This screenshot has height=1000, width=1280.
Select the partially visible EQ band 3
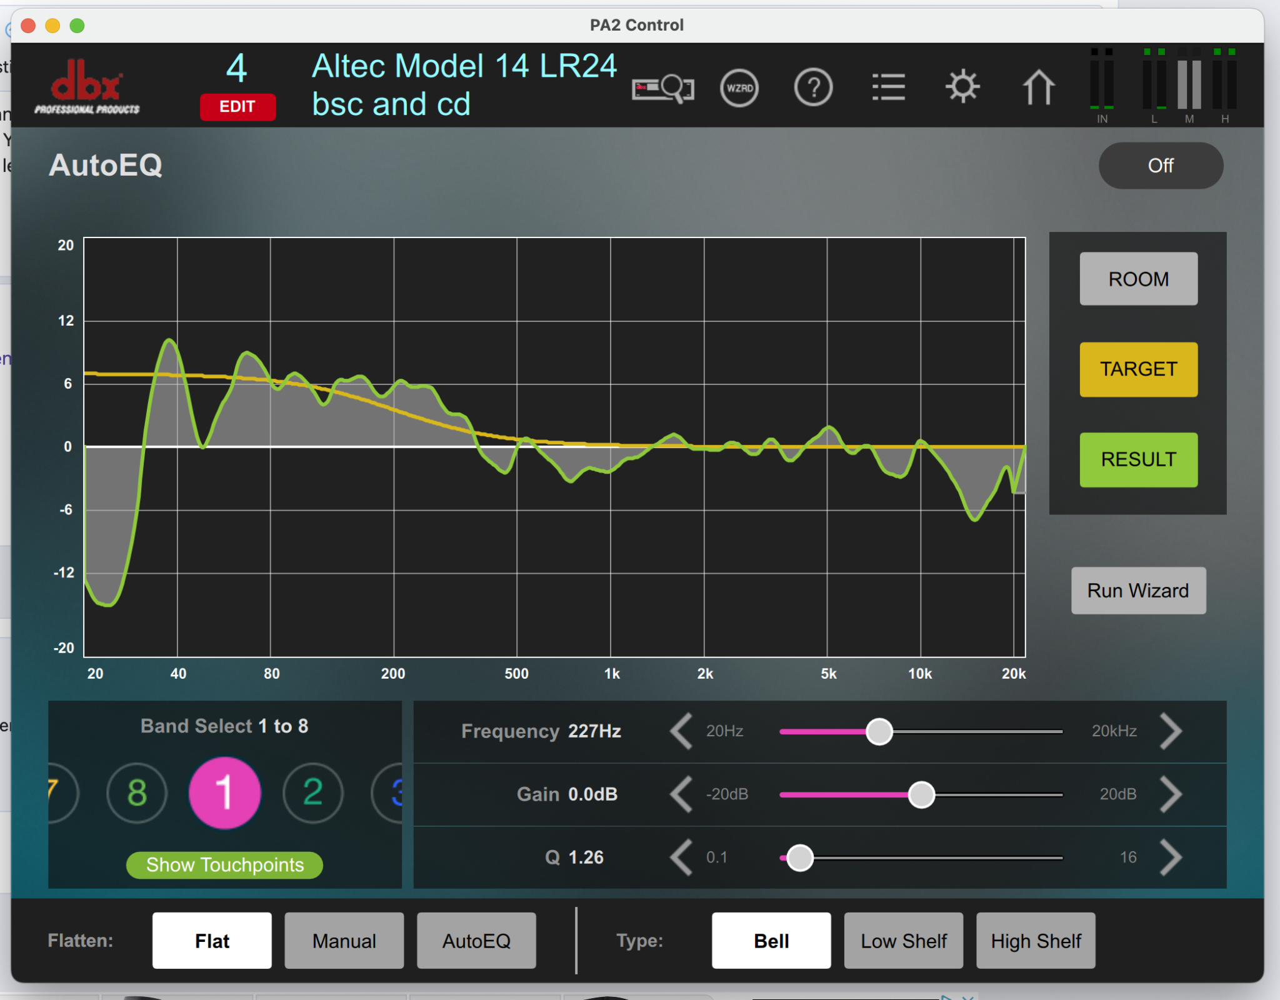(387, 793)
